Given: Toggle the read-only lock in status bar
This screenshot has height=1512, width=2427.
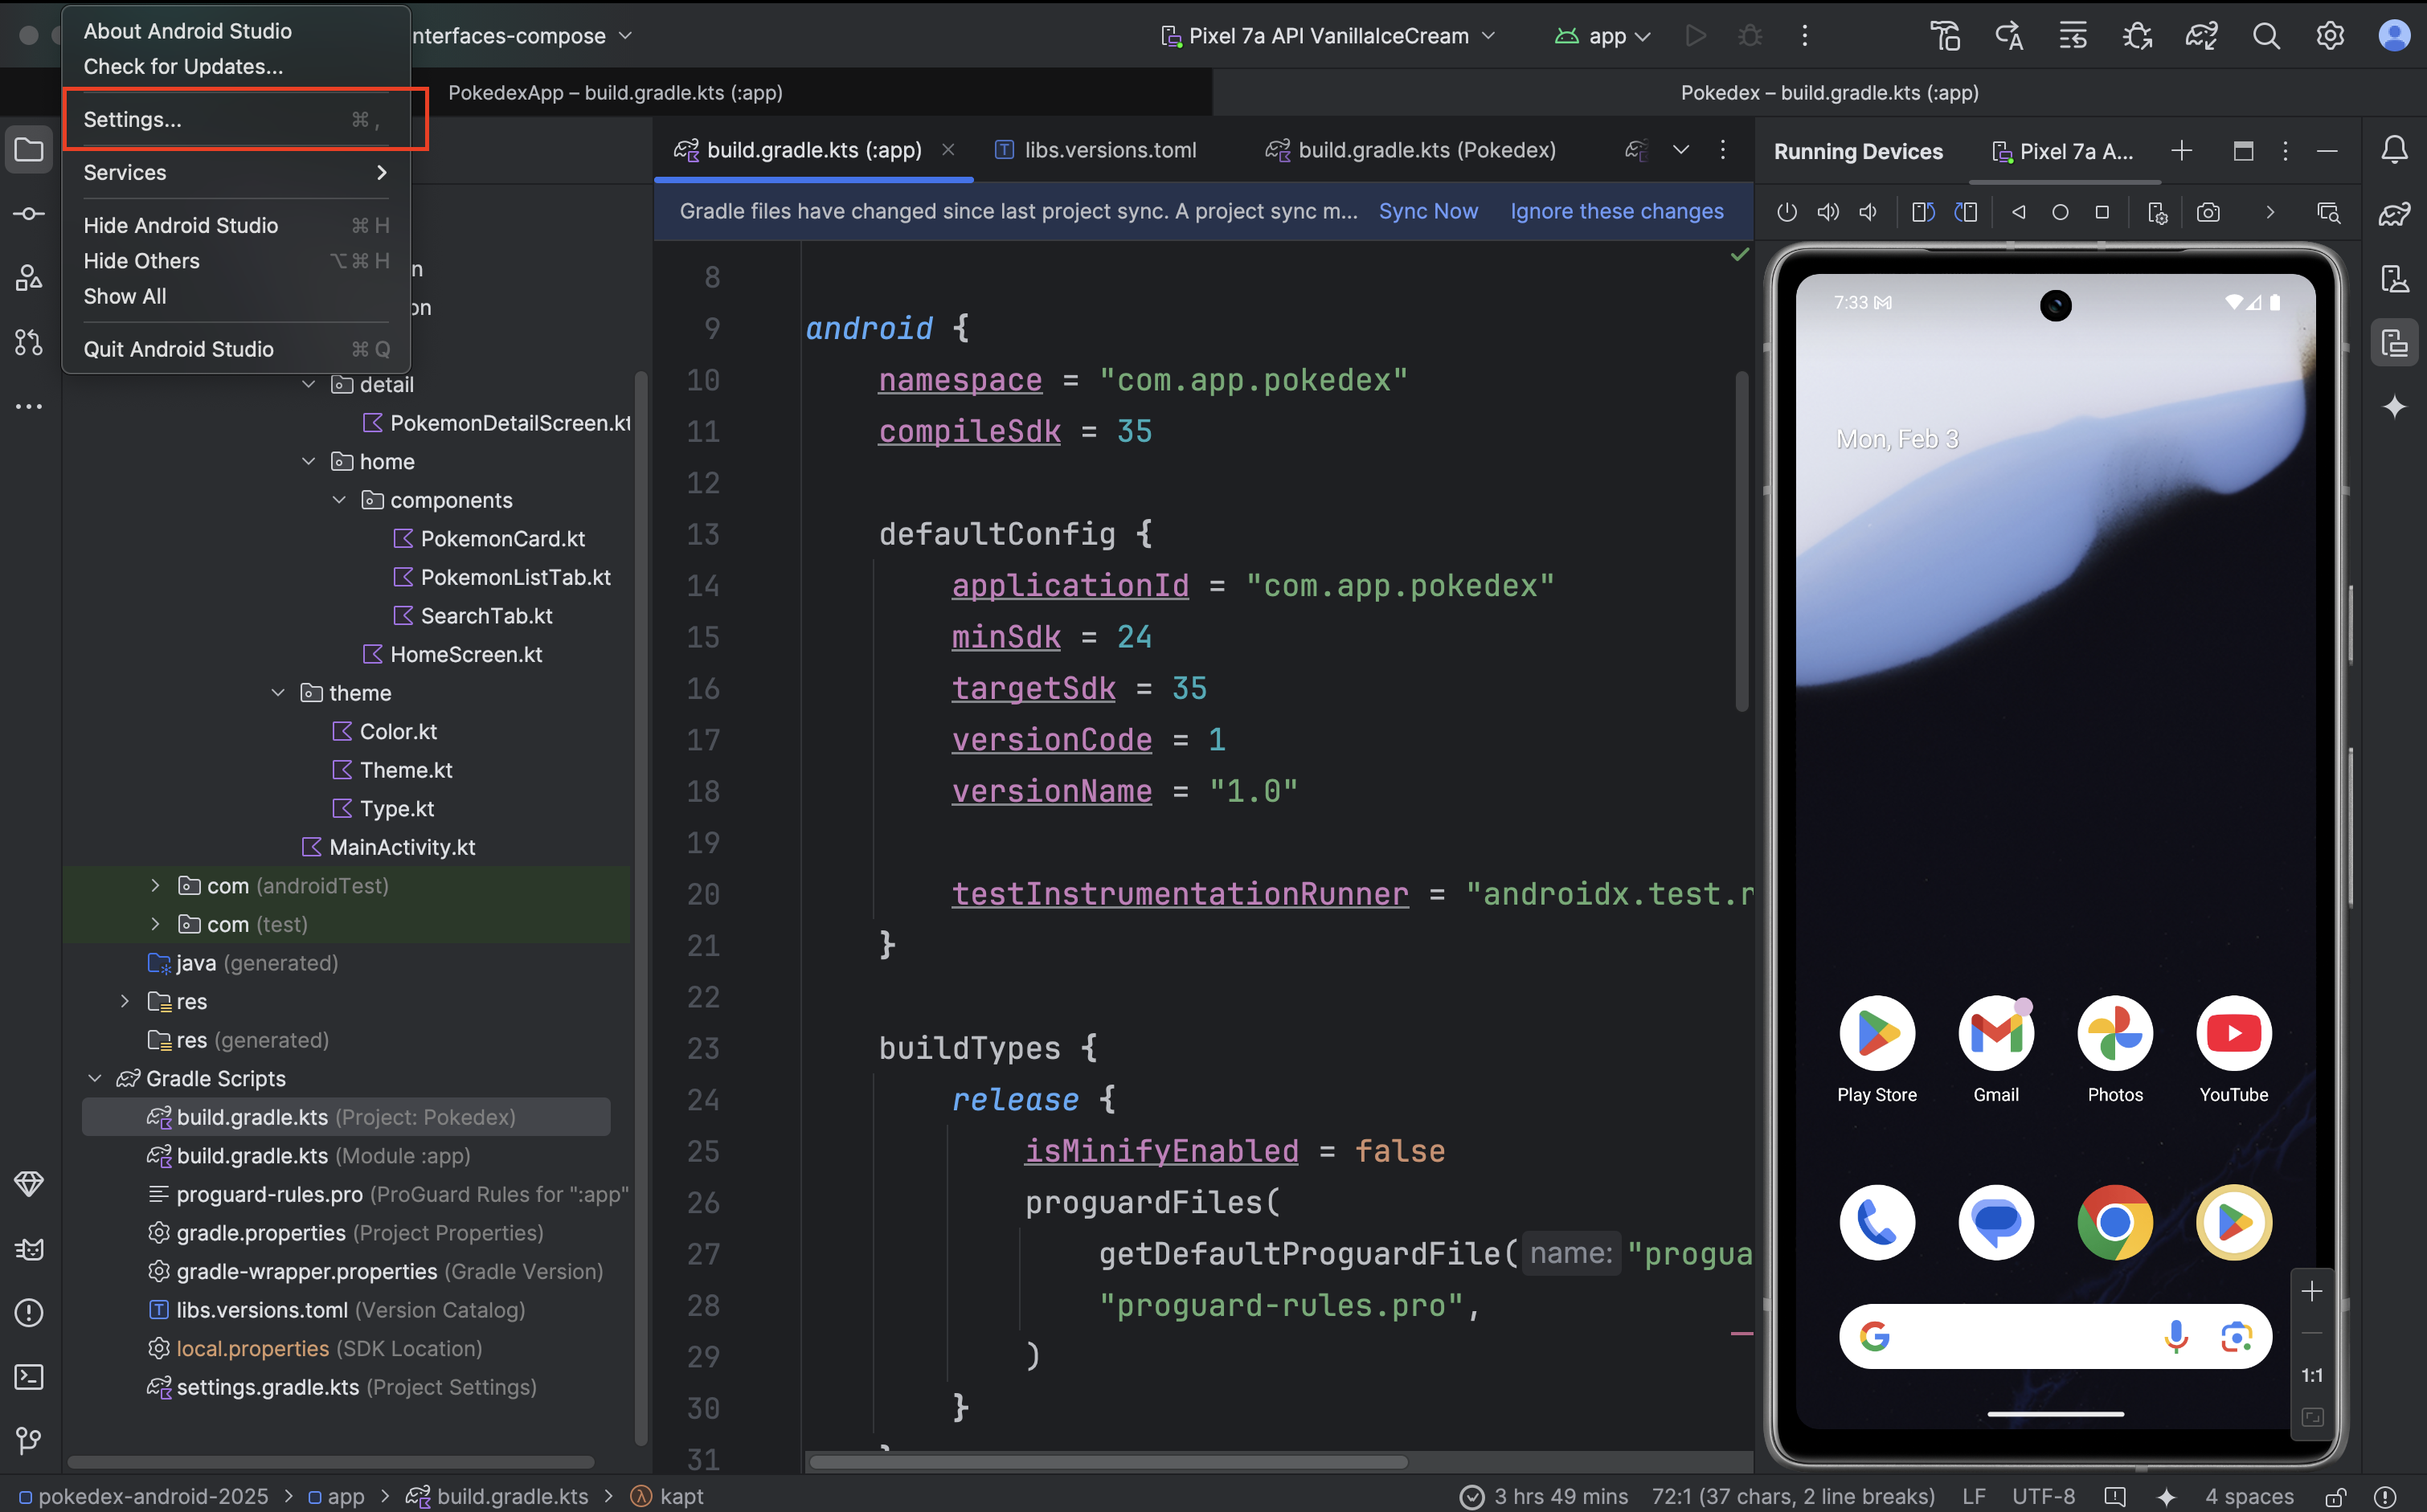Looking at the screenshot, I should (2335, 1497).
